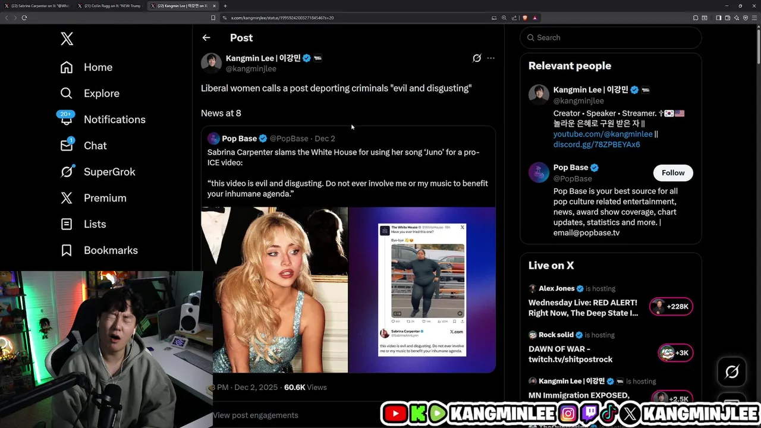Open the quoted Pop Base post text
This screenshot has height=428, width=761.
[348, 173]
